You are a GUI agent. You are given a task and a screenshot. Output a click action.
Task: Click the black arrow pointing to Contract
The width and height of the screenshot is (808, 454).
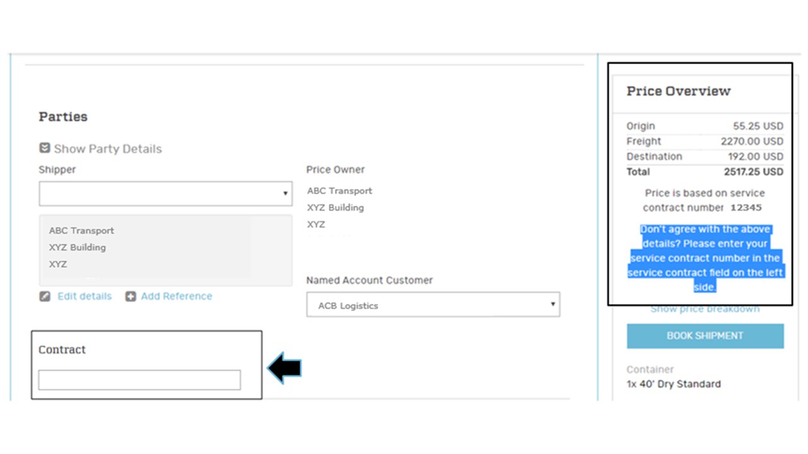click(x=285, y=368)
